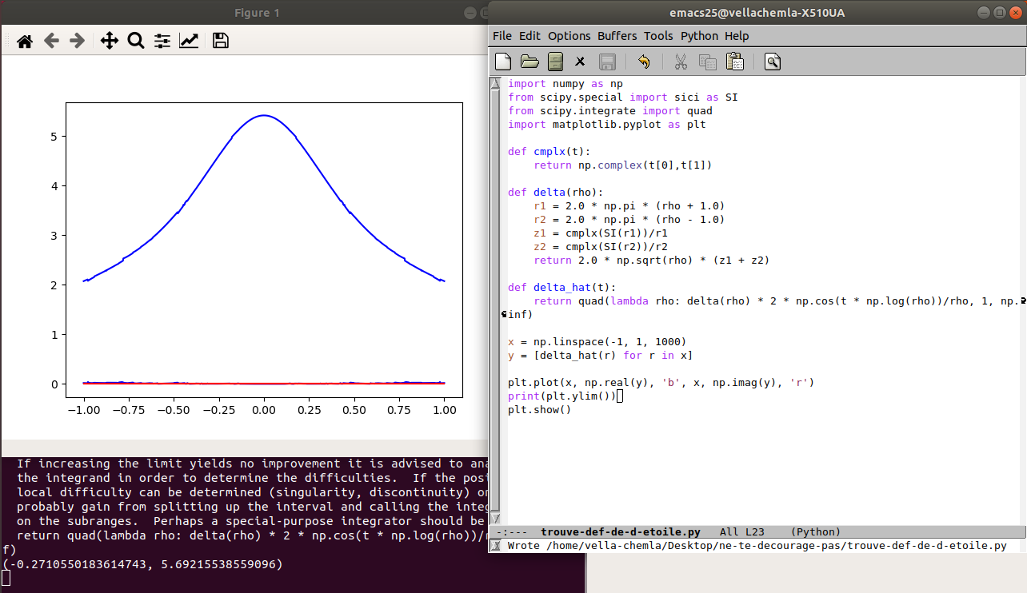This screenshot has height=593, width=1027.
Task: Kill the current buffer with X icon
Action: tap(581, 62)
